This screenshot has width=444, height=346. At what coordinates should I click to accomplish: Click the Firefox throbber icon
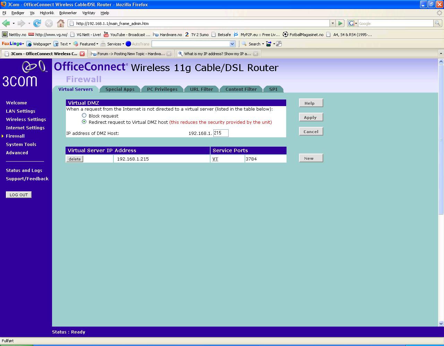tap(439, 13)
